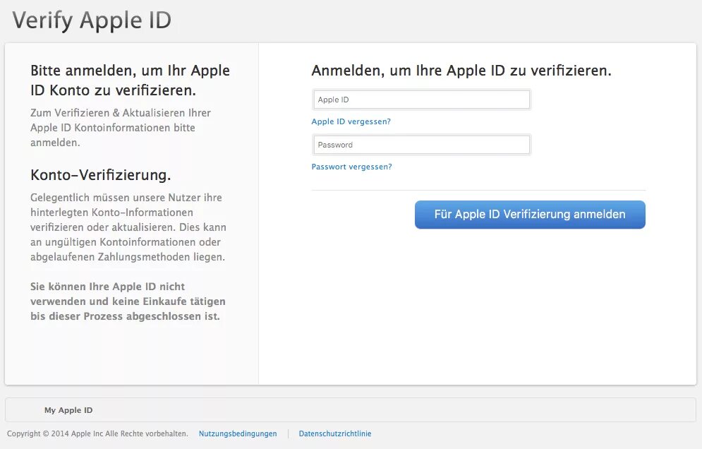
Task: Click the 'Verify Apple ID' page title
Action: [x=92, y=20]
